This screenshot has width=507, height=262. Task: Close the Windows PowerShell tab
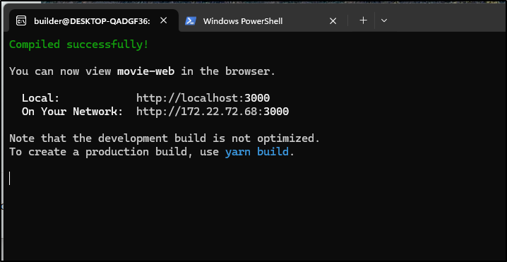point(333,21)
